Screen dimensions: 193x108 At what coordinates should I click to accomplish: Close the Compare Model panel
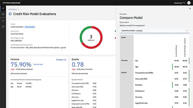tap(190, 8)
